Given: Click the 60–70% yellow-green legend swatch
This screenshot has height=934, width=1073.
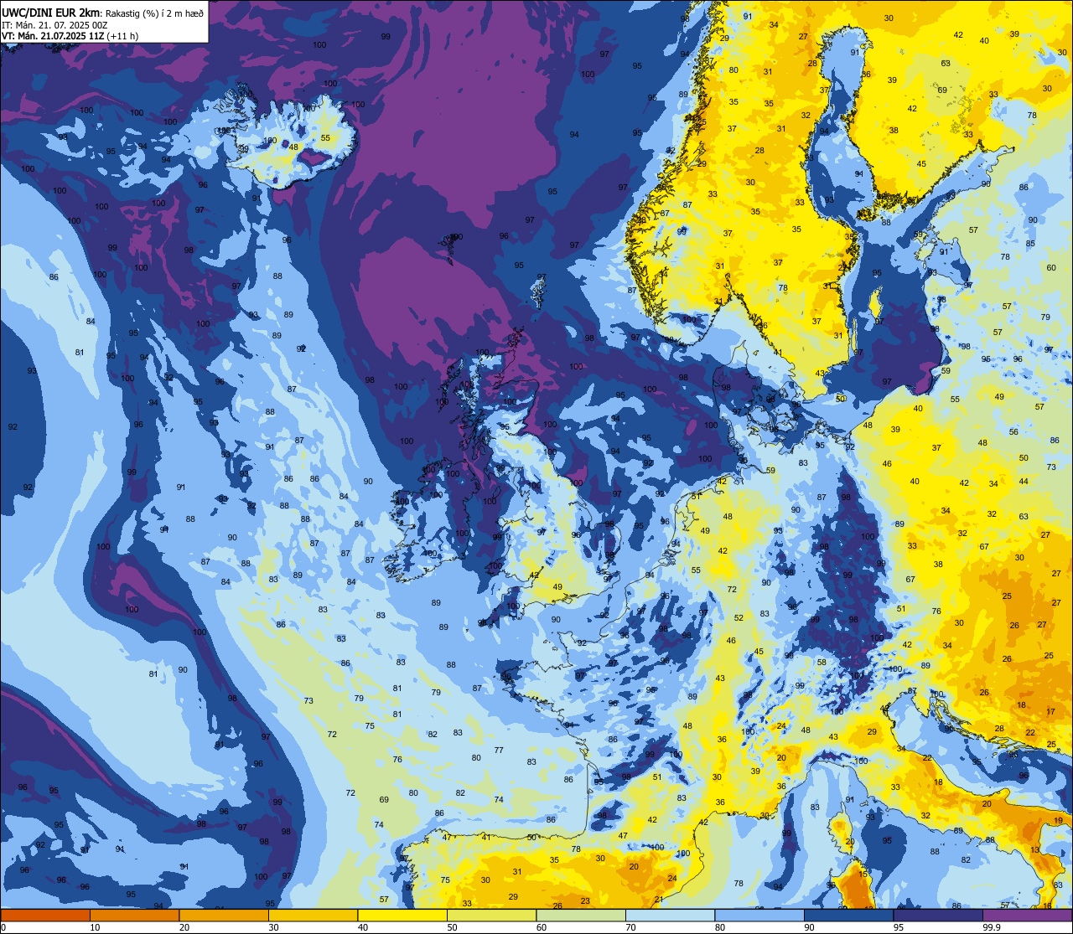Looking at the screenshot, I should pyautogui.click(x=581, y=915).
